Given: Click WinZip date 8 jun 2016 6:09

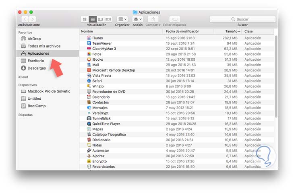Looking at the screenshot, I should pyautogui.click(x=178, y=86).
